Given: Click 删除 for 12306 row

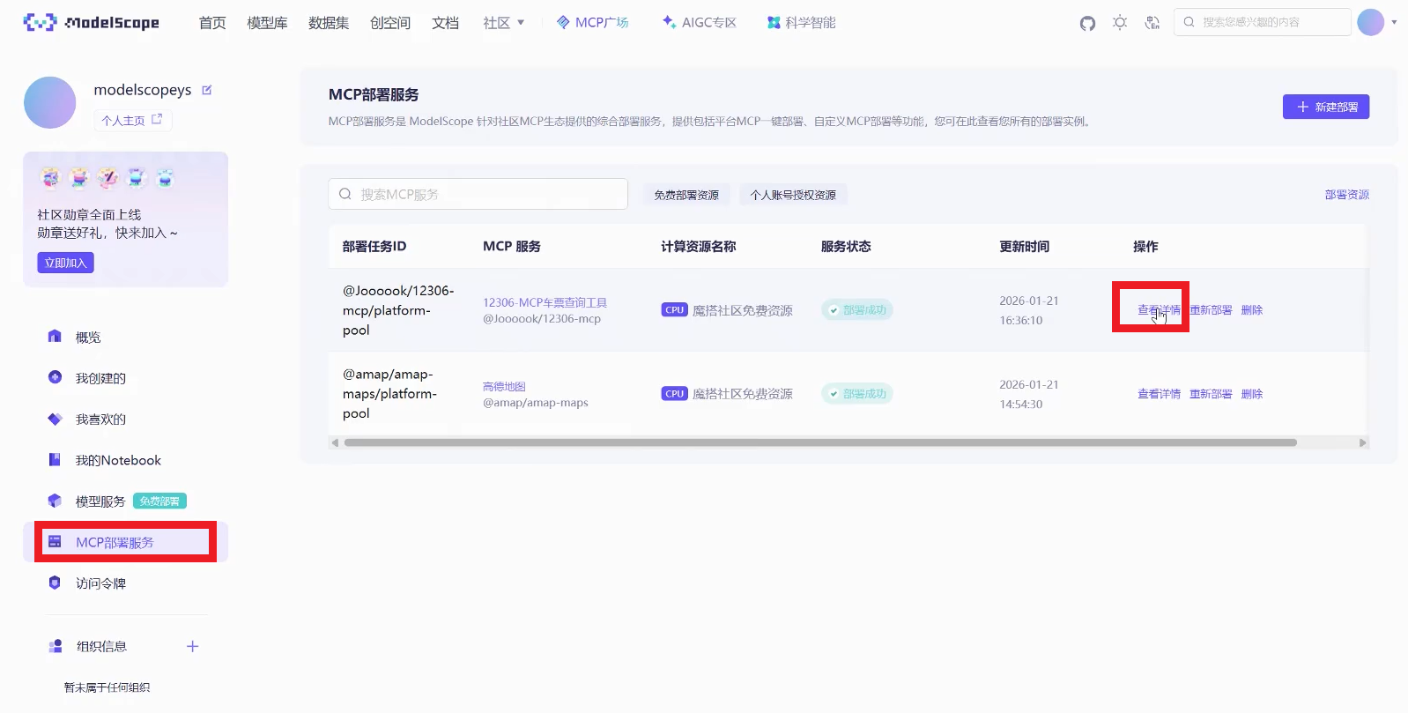Looking at the screenshot, I should pos(1252,310).
